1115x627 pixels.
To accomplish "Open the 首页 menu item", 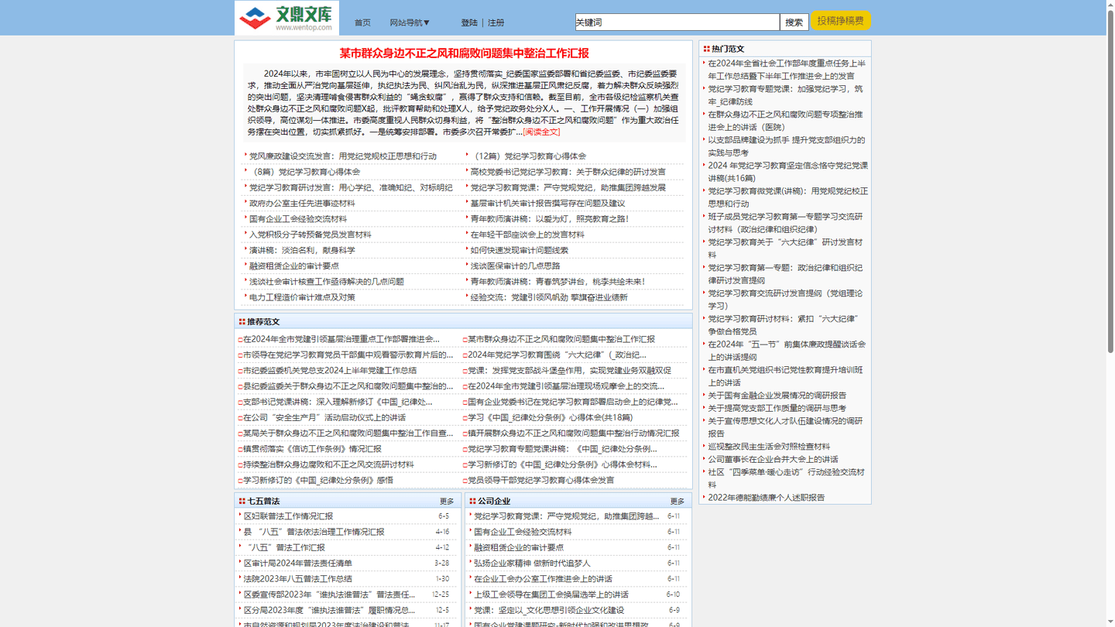I will (362, 23).
